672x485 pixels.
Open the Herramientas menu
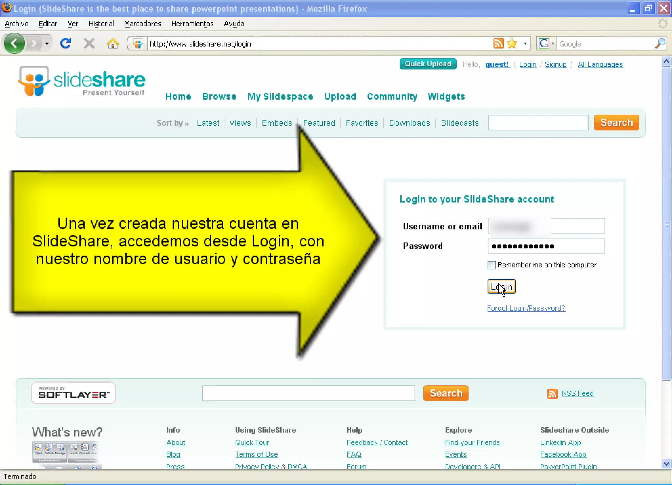coord(192,24)
